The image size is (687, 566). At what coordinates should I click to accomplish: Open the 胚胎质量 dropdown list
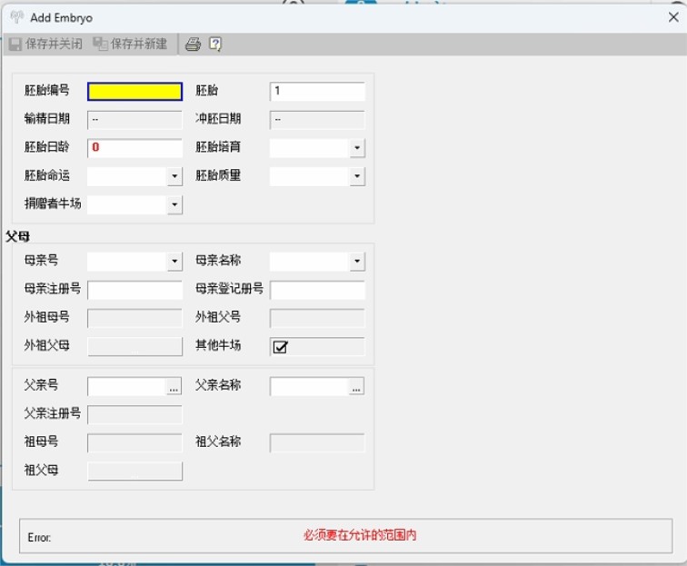(357, 176)
